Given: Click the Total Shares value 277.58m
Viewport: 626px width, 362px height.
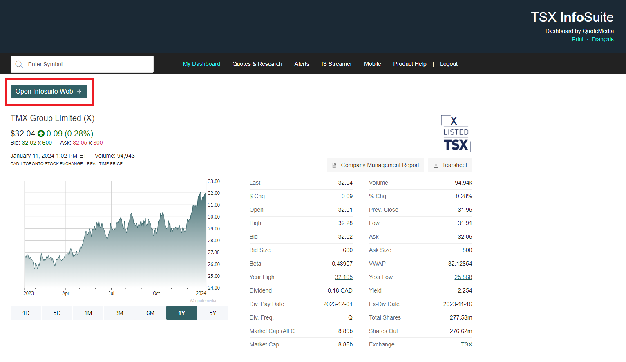Looking at the screenshot, I should click(461, 317).
